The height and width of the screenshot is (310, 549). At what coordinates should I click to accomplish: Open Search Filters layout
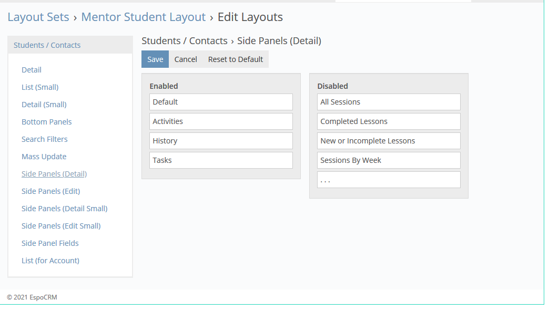tap(44, 139)
